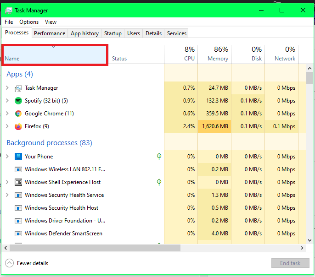Click the Google Chrome process icon

18,114
